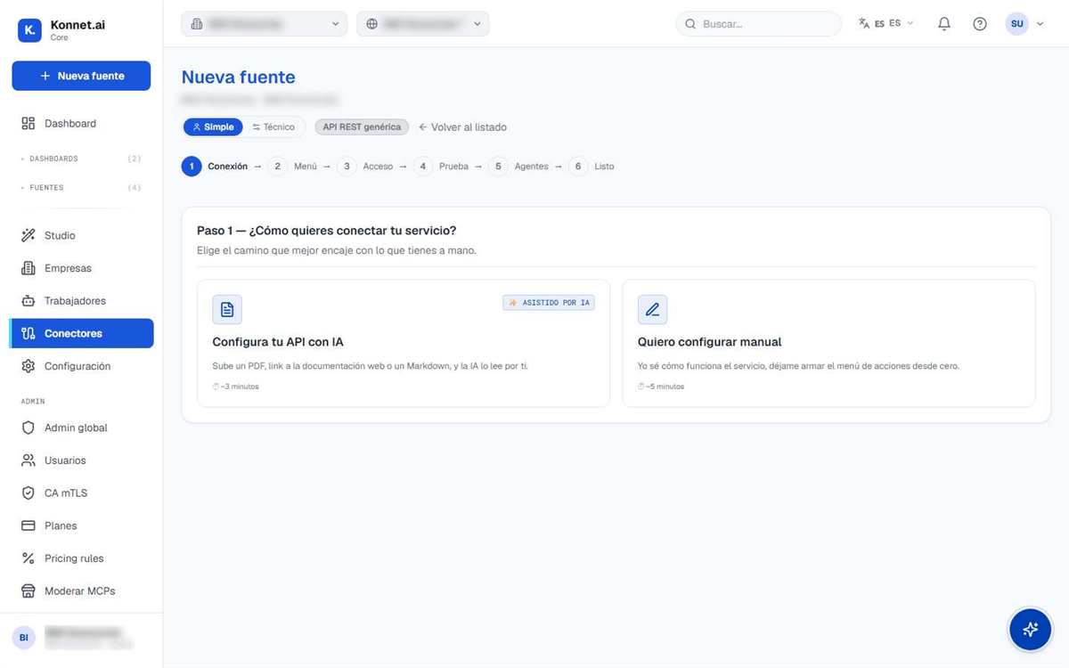Open Admin global page

[81, 428]
